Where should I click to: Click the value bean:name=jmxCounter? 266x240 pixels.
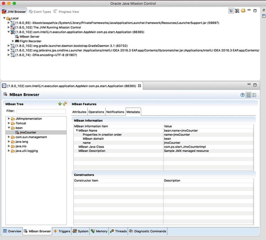(x=181, y=130)
